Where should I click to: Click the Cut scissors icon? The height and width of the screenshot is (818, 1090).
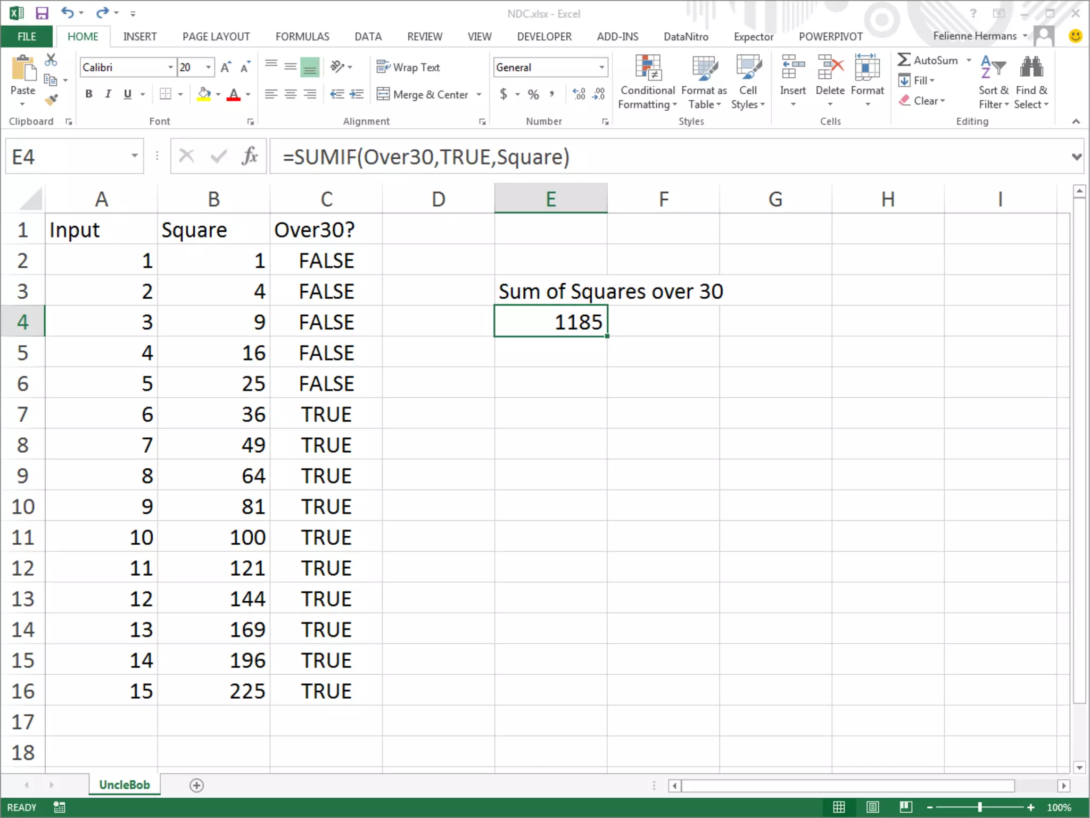pos(51,60)
